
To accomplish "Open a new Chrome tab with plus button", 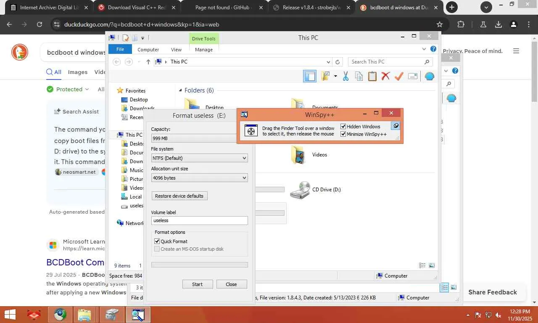I will 452,7.
